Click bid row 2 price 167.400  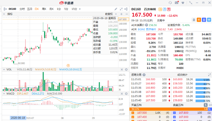[x=142, y=117]
